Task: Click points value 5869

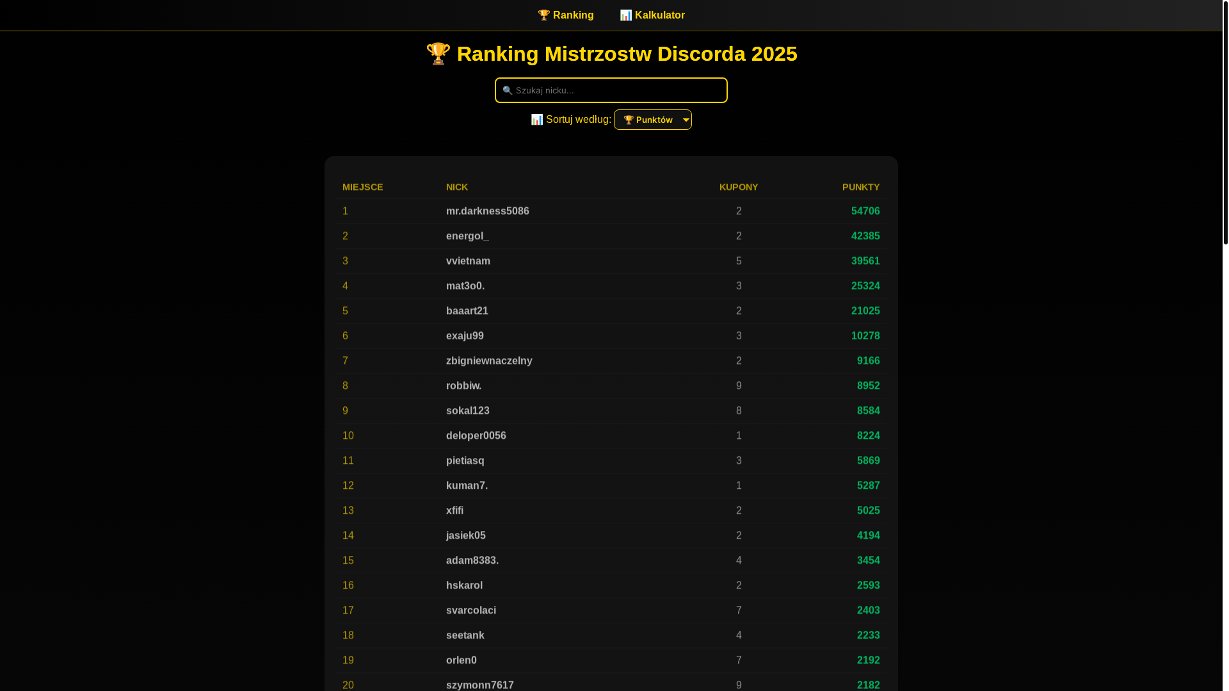Action: click(x=869, y=461)
